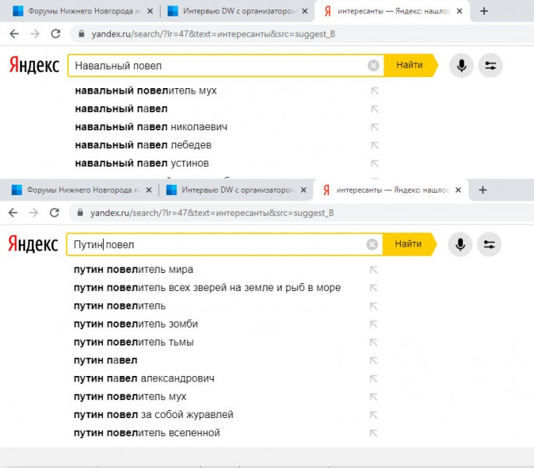The image size is (534, 468).
Task: Choose suggestion 'навальный павел лебедев'
Action: pos(143,145)
